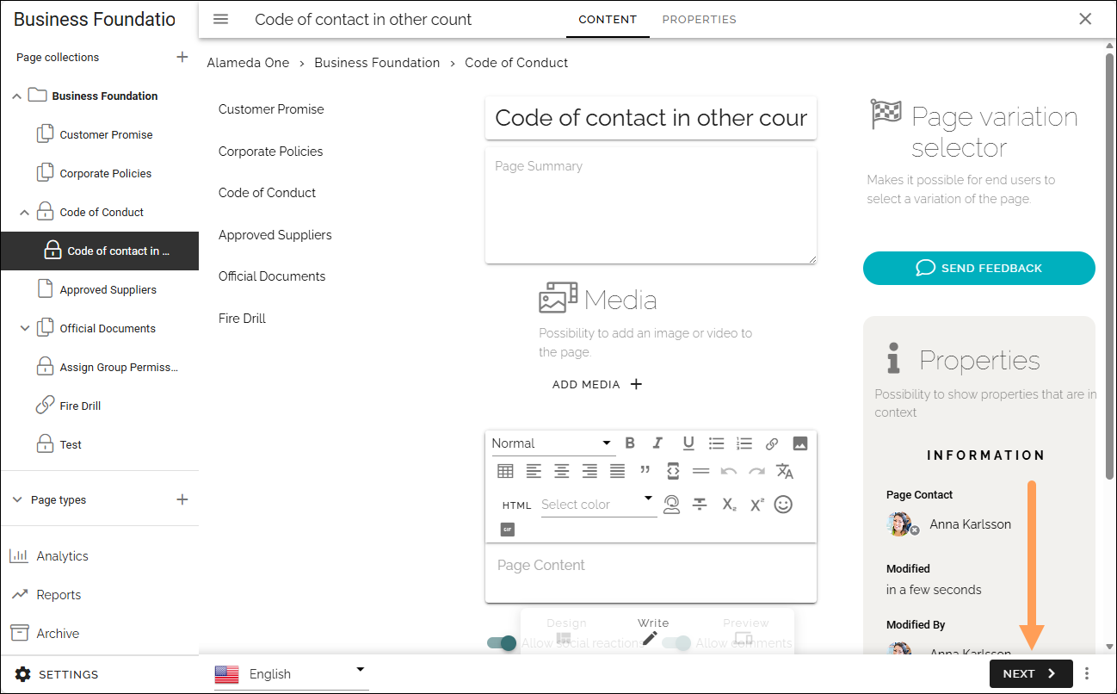Align text left
Screen dimensions: 1117x694
pos(534,471)
